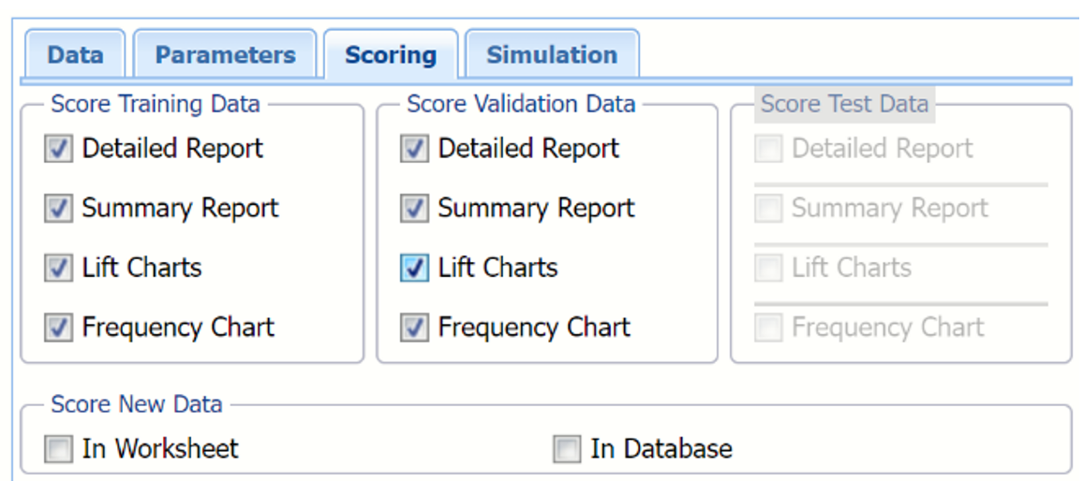Viewport: 1083px width, 481px height.
Task: Uncheck Detailed Report under Score Training Data
Action: pos(58,150)
